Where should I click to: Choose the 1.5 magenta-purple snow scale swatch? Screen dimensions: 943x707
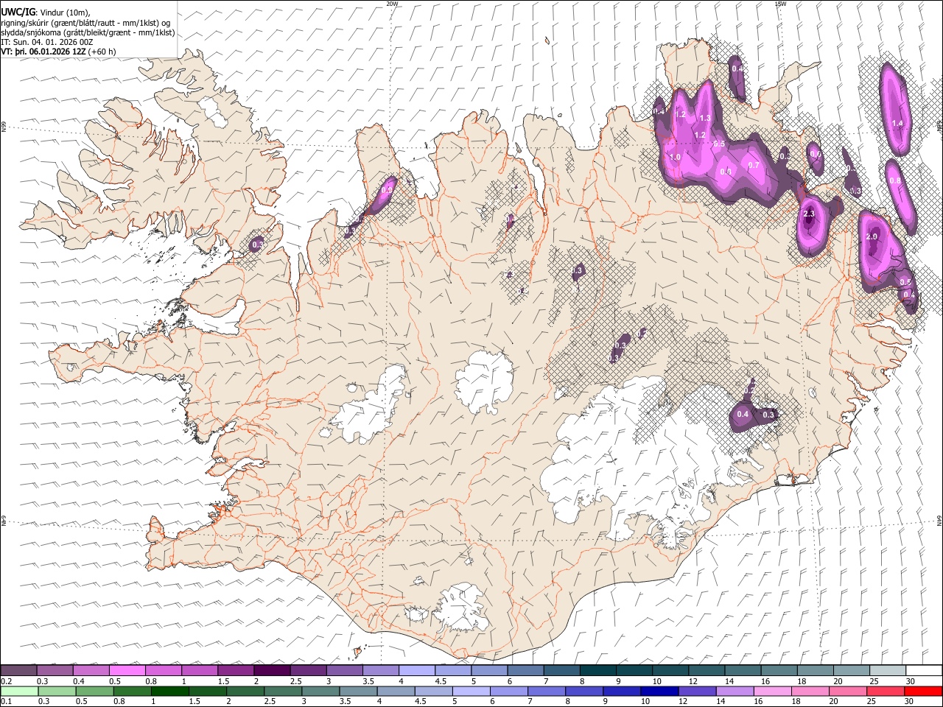(x=236, y=670)
